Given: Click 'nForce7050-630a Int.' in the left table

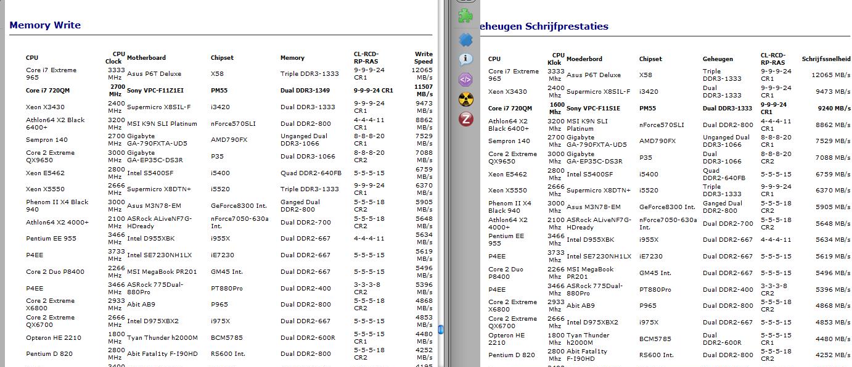Looking at the screenshot, I should point(240,222).
